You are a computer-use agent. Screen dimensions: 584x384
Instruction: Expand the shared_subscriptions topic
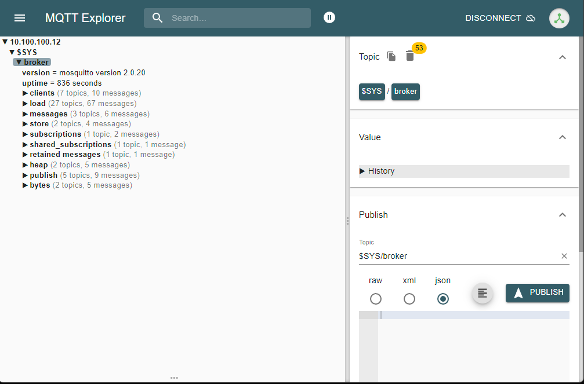click(25, 144)
